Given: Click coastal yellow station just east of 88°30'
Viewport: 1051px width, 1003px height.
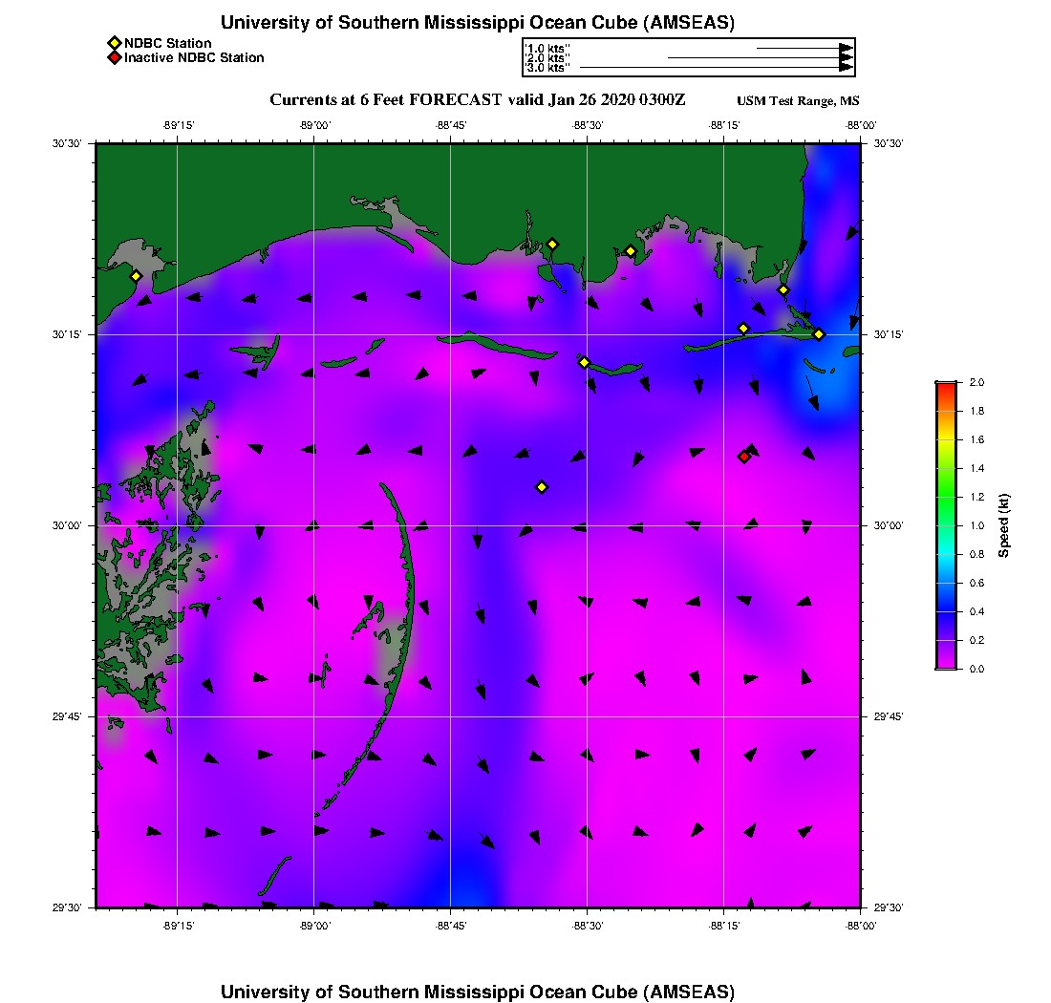Looking at the screenshot, I should click(631, 251).
